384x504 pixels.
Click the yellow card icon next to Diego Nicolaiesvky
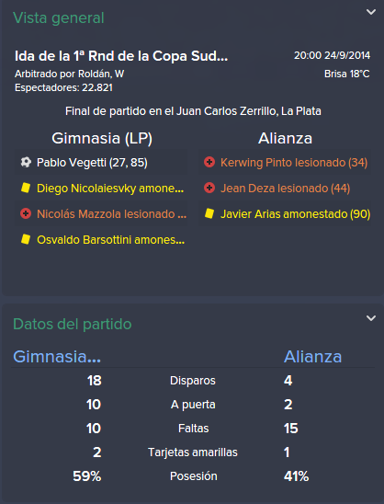26,188
